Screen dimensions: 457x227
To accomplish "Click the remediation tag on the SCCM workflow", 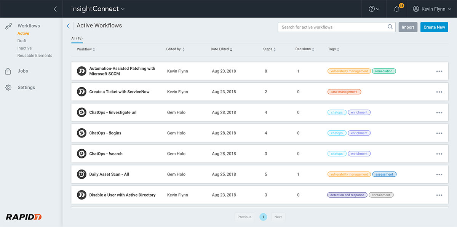I will pyautogui.click(x=383, y=71).
